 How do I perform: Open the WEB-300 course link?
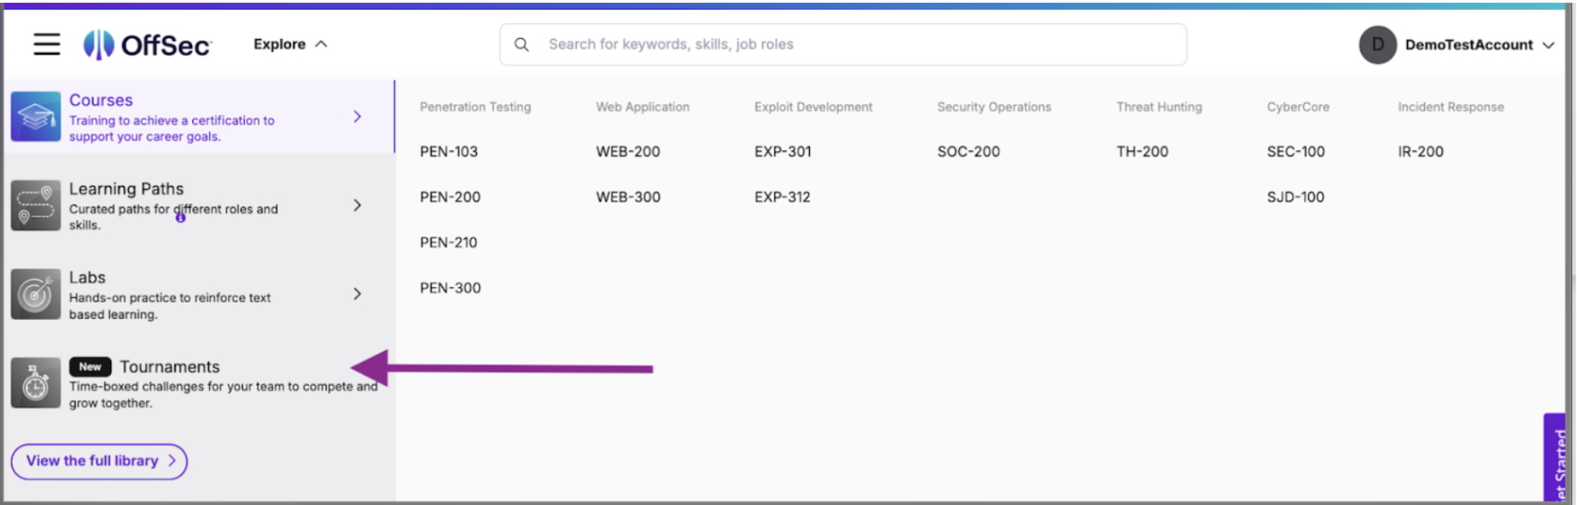(628, 197)
